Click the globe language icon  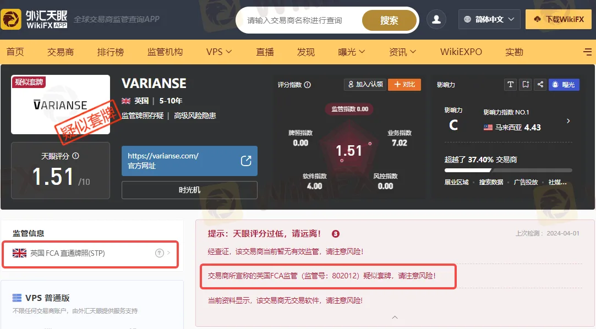click(x=468, y=19)
